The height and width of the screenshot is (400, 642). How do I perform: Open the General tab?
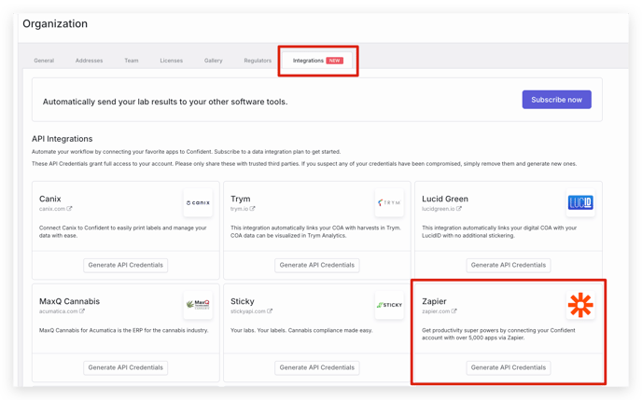coord(44,61)
